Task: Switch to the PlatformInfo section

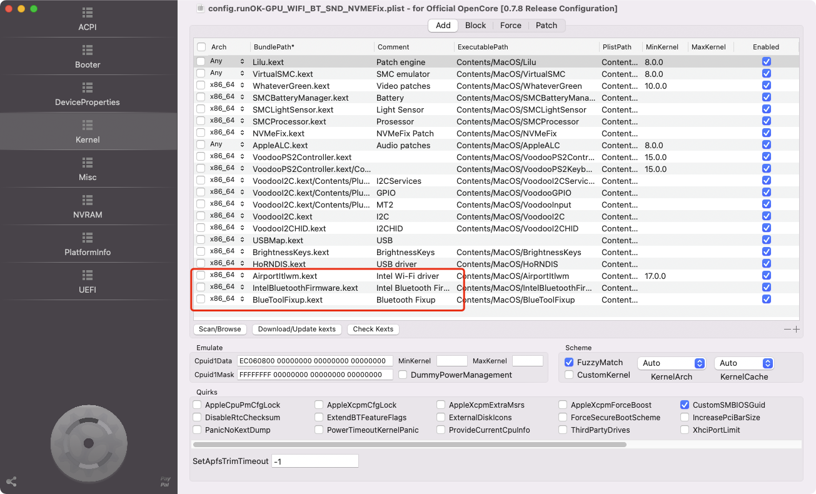Action: [x=88, y=246]
